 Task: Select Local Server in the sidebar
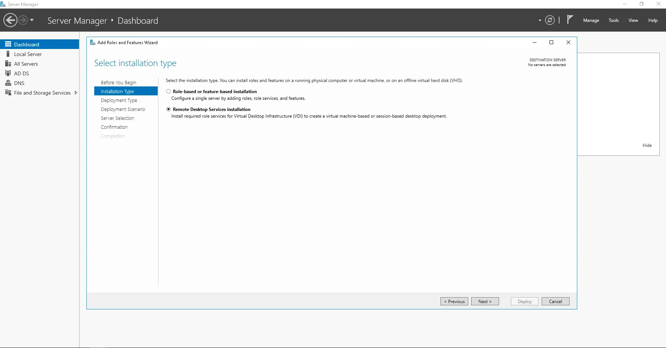coord(28,54)
